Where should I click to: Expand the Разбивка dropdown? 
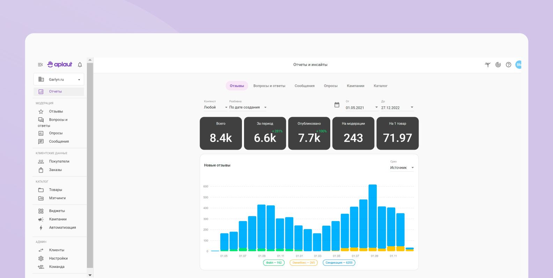pyautogui.click(x=248, y=107)
